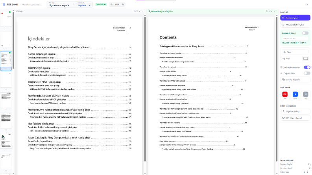Screen dimensions: 312x175
Task: Go to next page in translated pane
Action: coord(275,11)
